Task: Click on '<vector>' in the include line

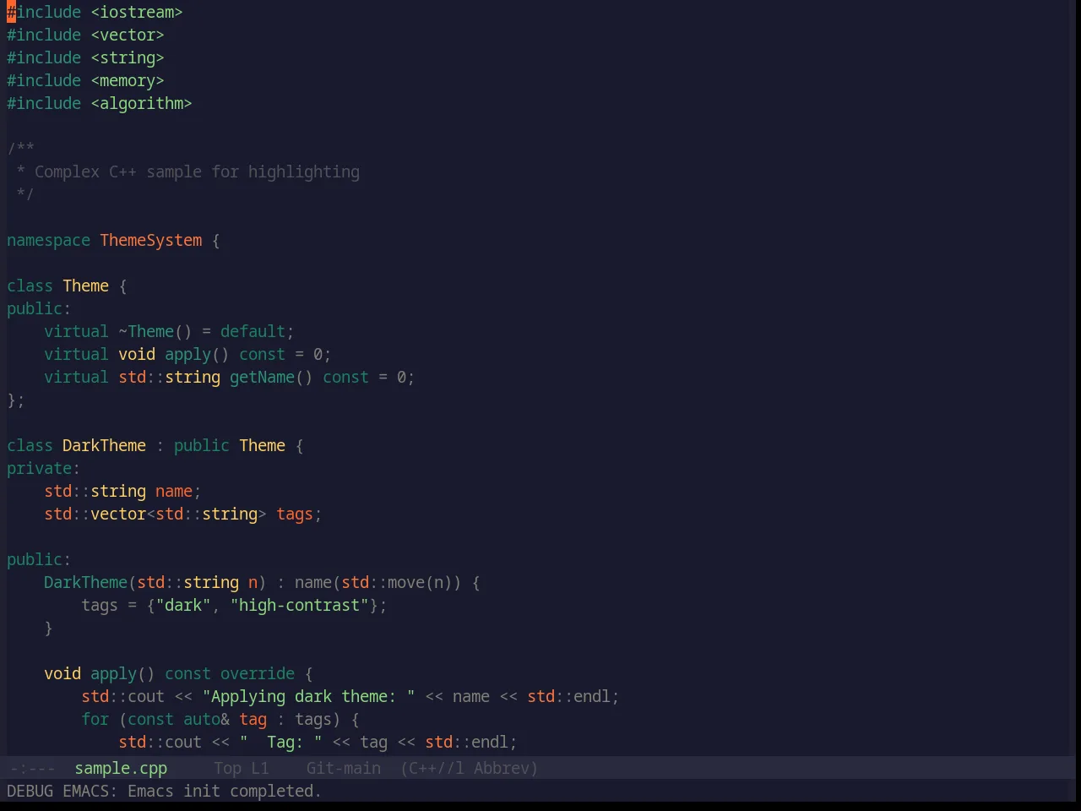Action: [x=128, y=35]
